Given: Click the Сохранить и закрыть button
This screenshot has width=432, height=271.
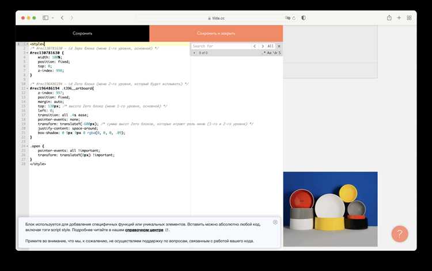Looking at the screenshot, I should click(216, 33).
